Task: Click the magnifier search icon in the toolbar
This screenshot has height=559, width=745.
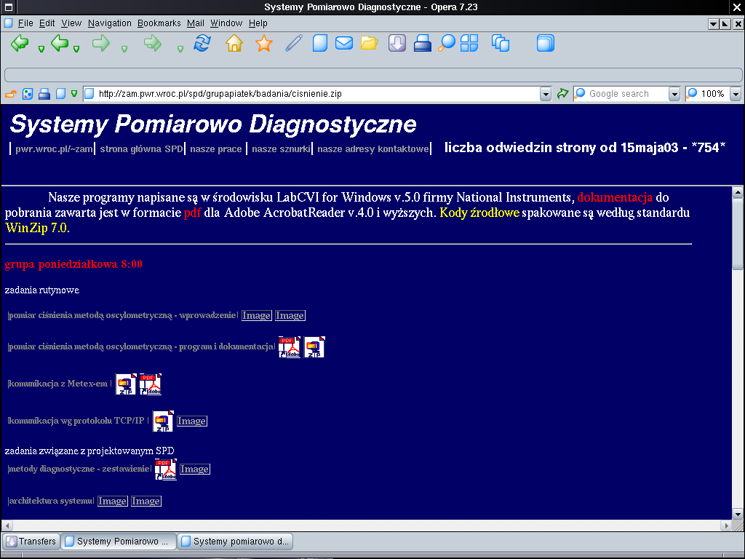Action: pos(446,44)
